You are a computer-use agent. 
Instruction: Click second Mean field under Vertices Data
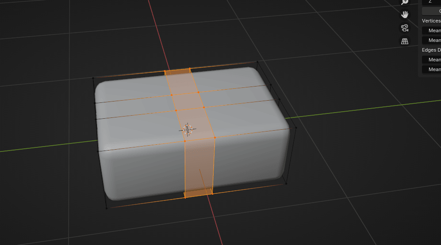point(432,40)
